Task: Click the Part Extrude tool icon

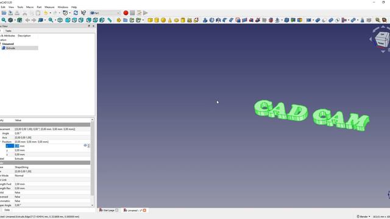Action: point(205,20)
